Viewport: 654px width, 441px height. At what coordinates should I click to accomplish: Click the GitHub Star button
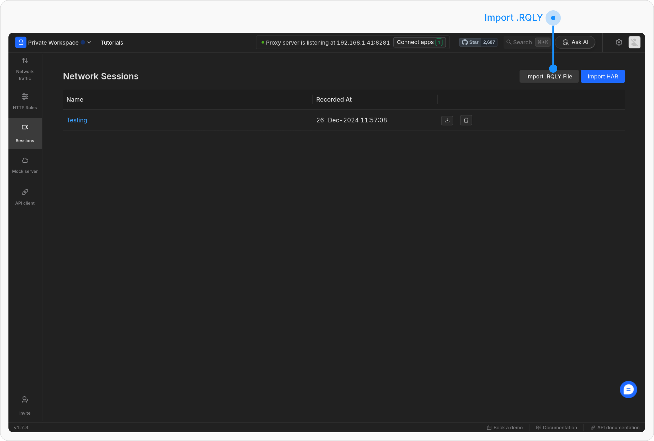470,42
